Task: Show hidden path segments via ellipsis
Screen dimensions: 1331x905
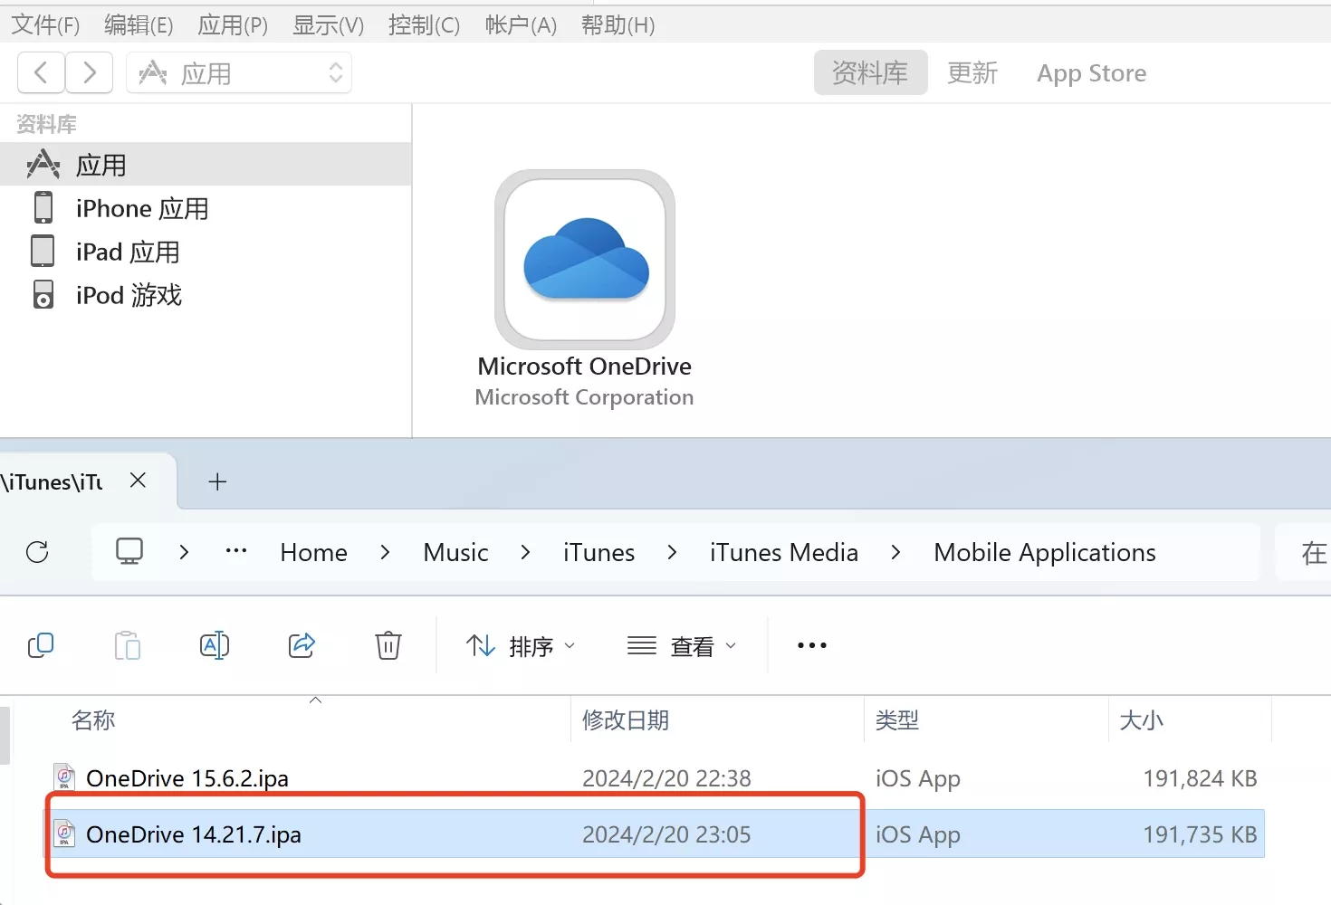Action: 236,550
